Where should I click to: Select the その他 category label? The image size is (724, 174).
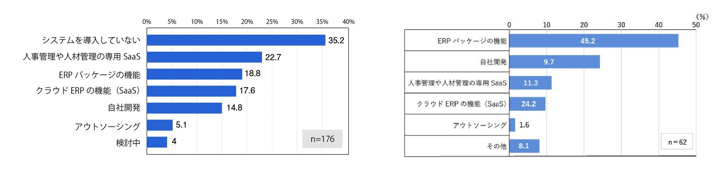click(x=497, y=146)
